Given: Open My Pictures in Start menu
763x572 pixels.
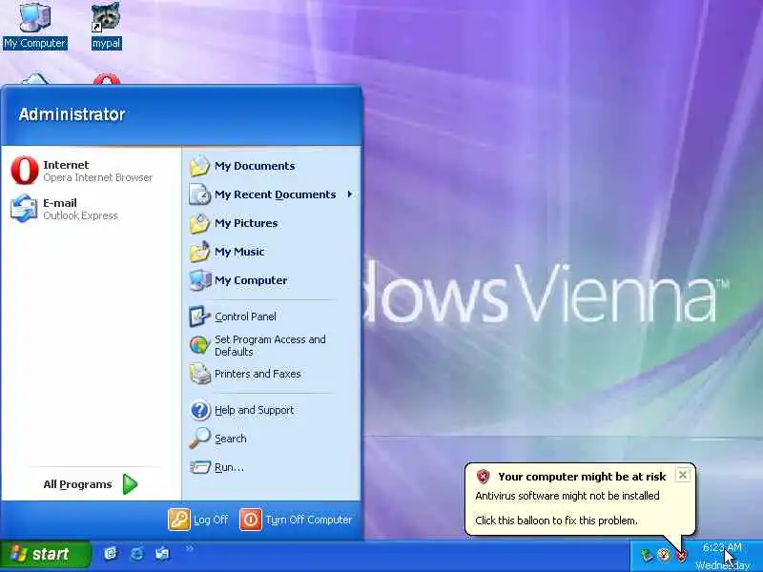Looking at the screenshot, I should pos(271,223).
